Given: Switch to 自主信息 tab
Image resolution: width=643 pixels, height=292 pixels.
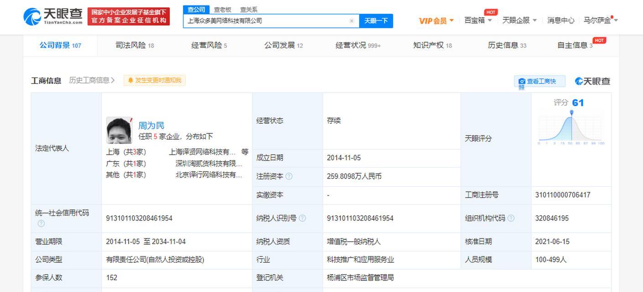Looking at the screenshot, I should tap(575, 45).
